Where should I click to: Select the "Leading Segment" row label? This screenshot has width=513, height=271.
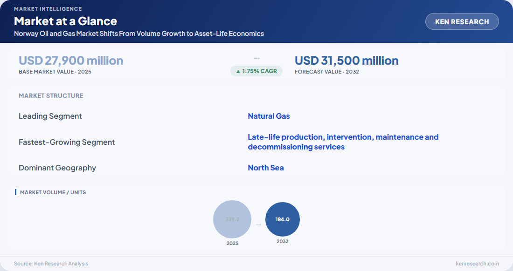[x=50, y=116]
